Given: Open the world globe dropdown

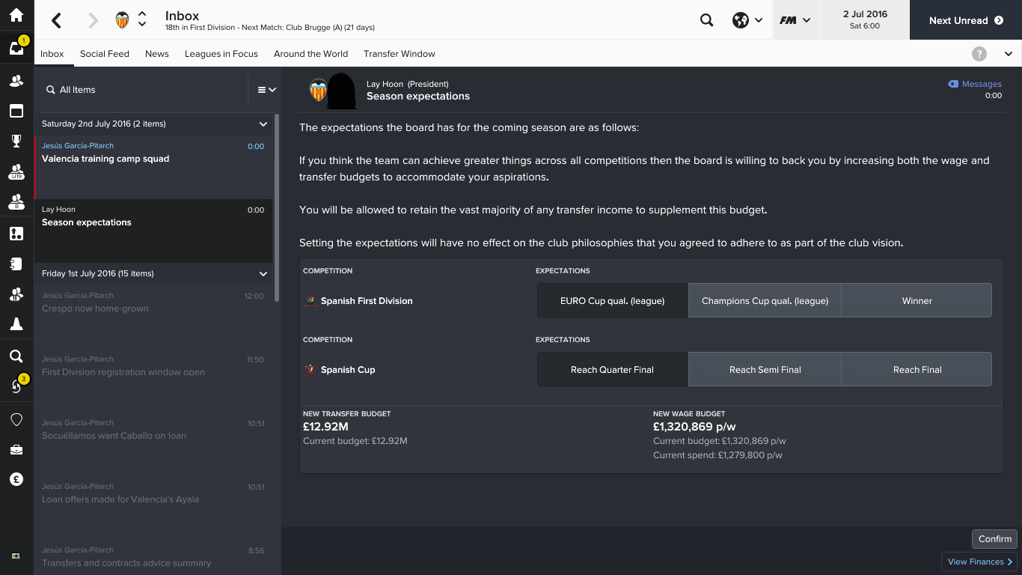Looking at the screenshot, I should point(747,20).
